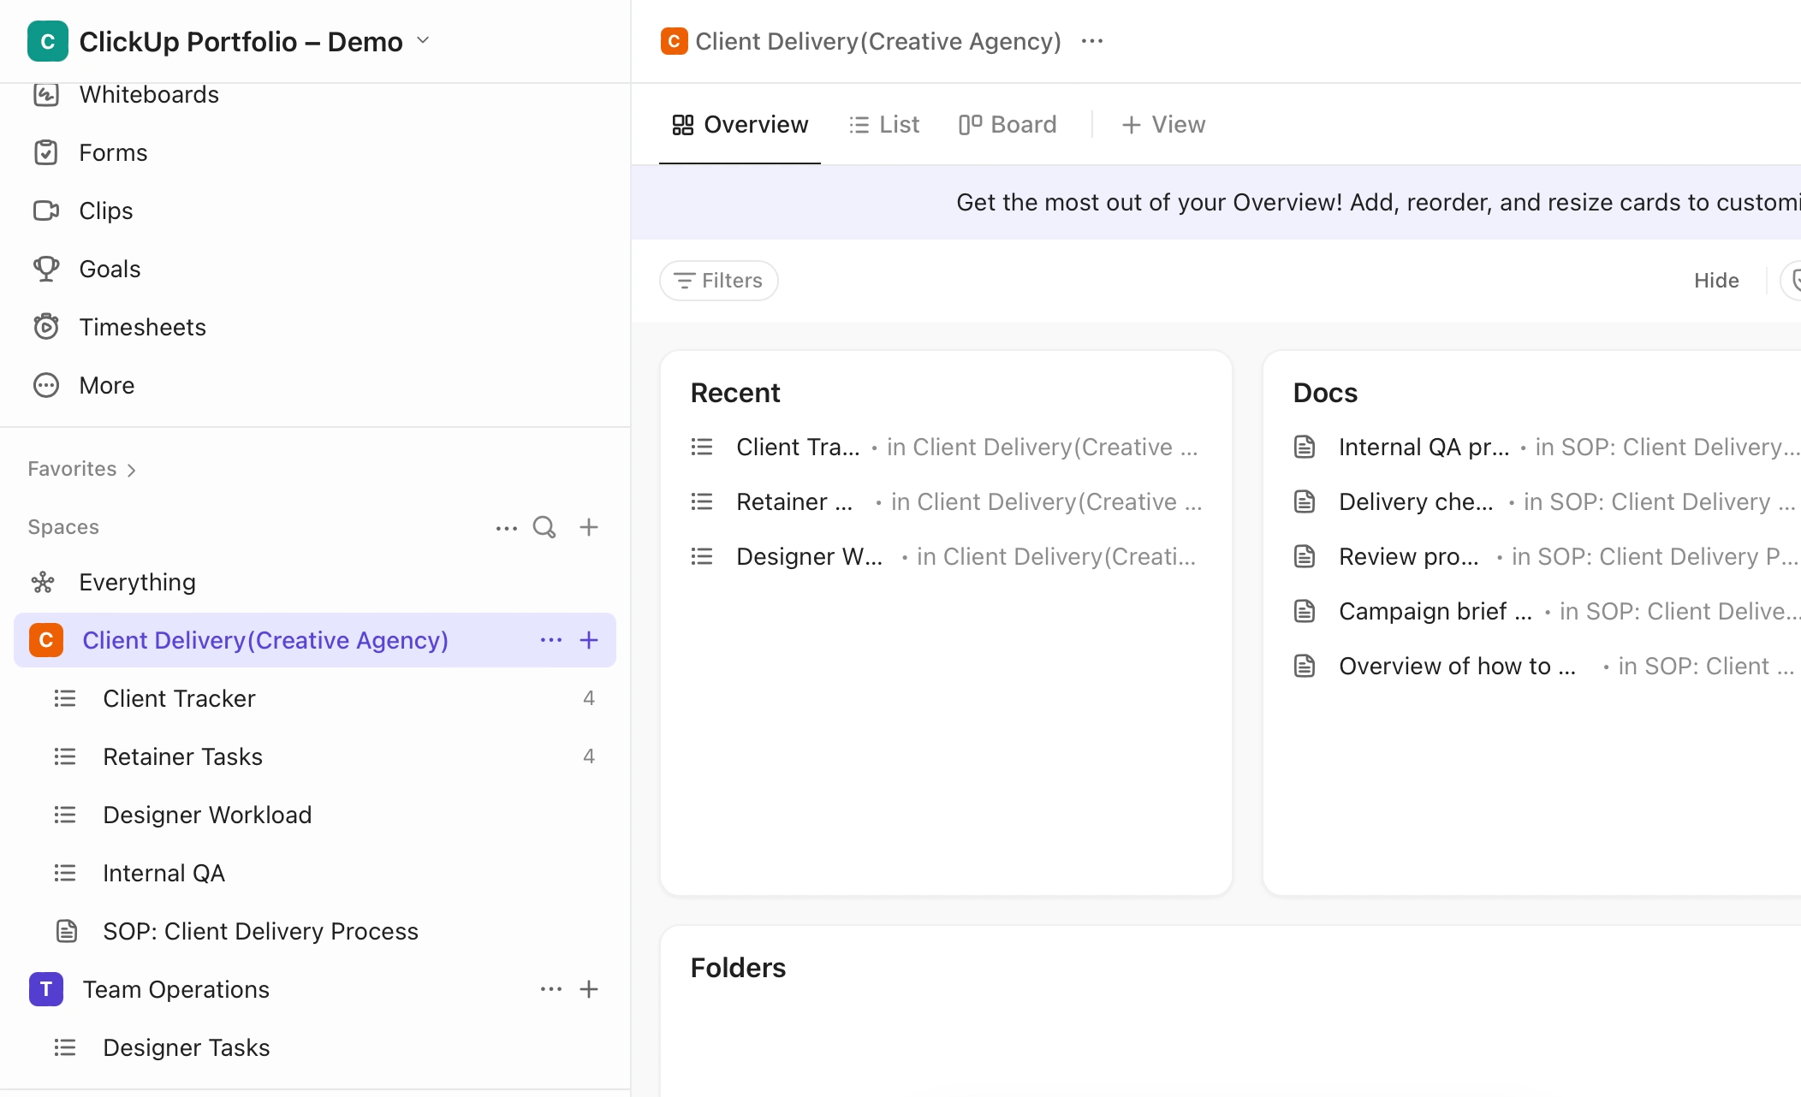Click the Clips video icon
This screenshot has height=1097, width=1801.
point(46,211)
